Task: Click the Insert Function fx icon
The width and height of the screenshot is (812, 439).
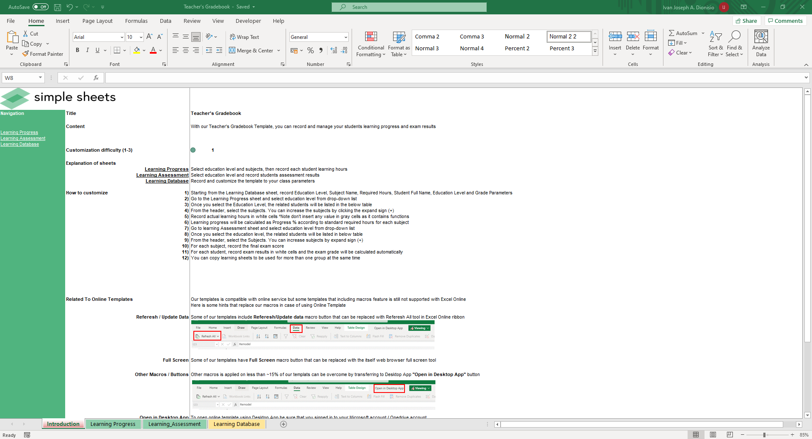Action: [96, 78]
